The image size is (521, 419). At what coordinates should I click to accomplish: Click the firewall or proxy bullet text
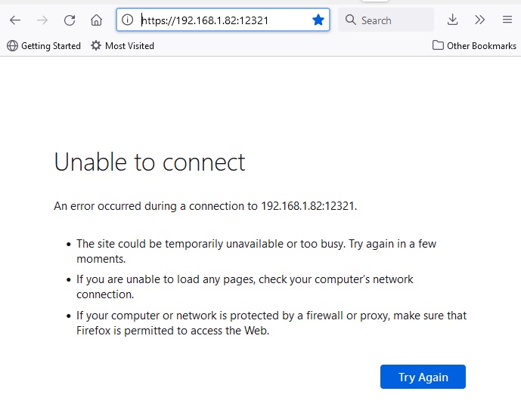pyautogui.click(x=271, y=322)
